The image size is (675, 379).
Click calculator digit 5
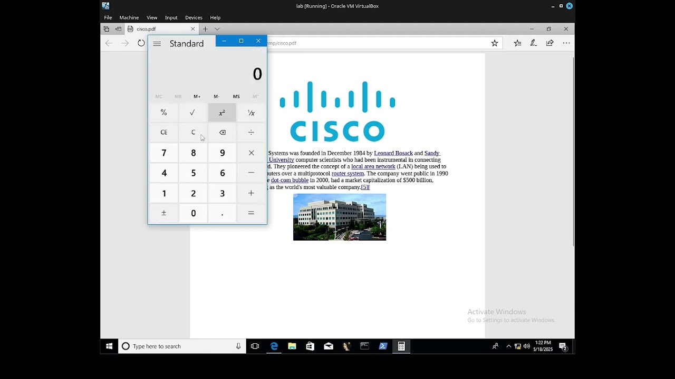pyautogui.click(x=193, y=173)
